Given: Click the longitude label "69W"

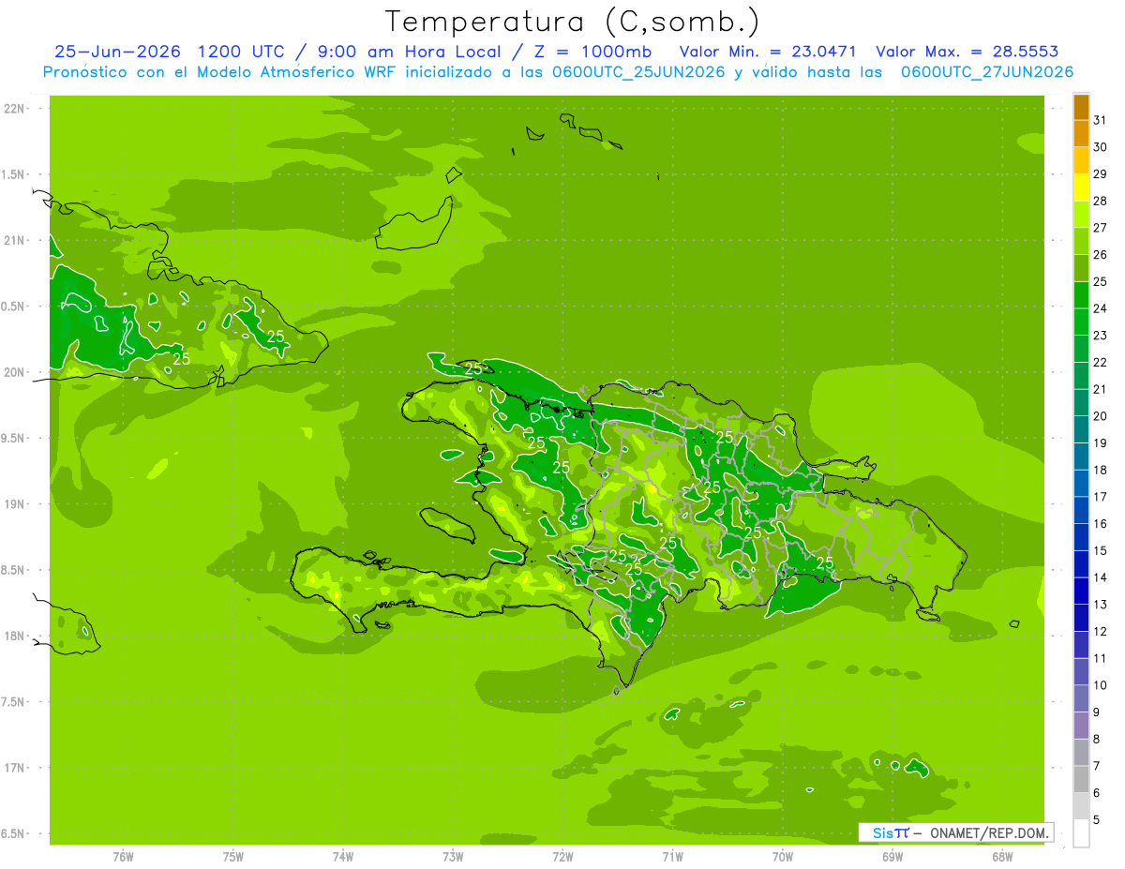Looking at the screenshot, I should pyautogui.click(x=892, y=857).
